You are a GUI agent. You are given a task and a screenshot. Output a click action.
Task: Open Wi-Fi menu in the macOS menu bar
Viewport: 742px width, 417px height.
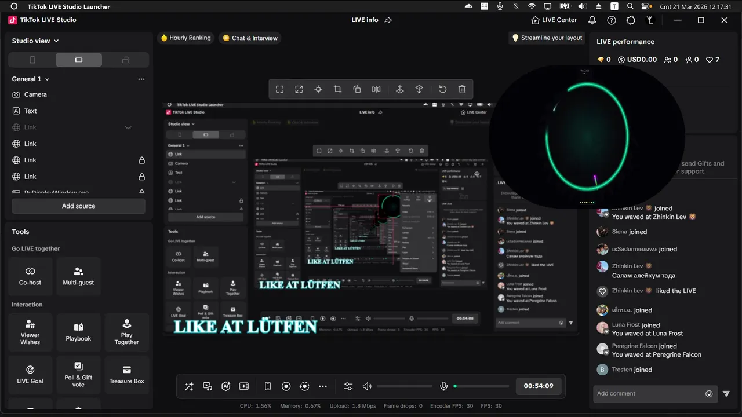(x=532, y=6)
